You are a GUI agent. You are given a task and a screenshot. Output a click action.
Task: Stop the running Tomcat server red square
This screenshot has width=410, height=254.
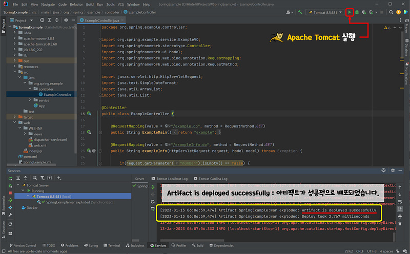[x=10, y=193]
